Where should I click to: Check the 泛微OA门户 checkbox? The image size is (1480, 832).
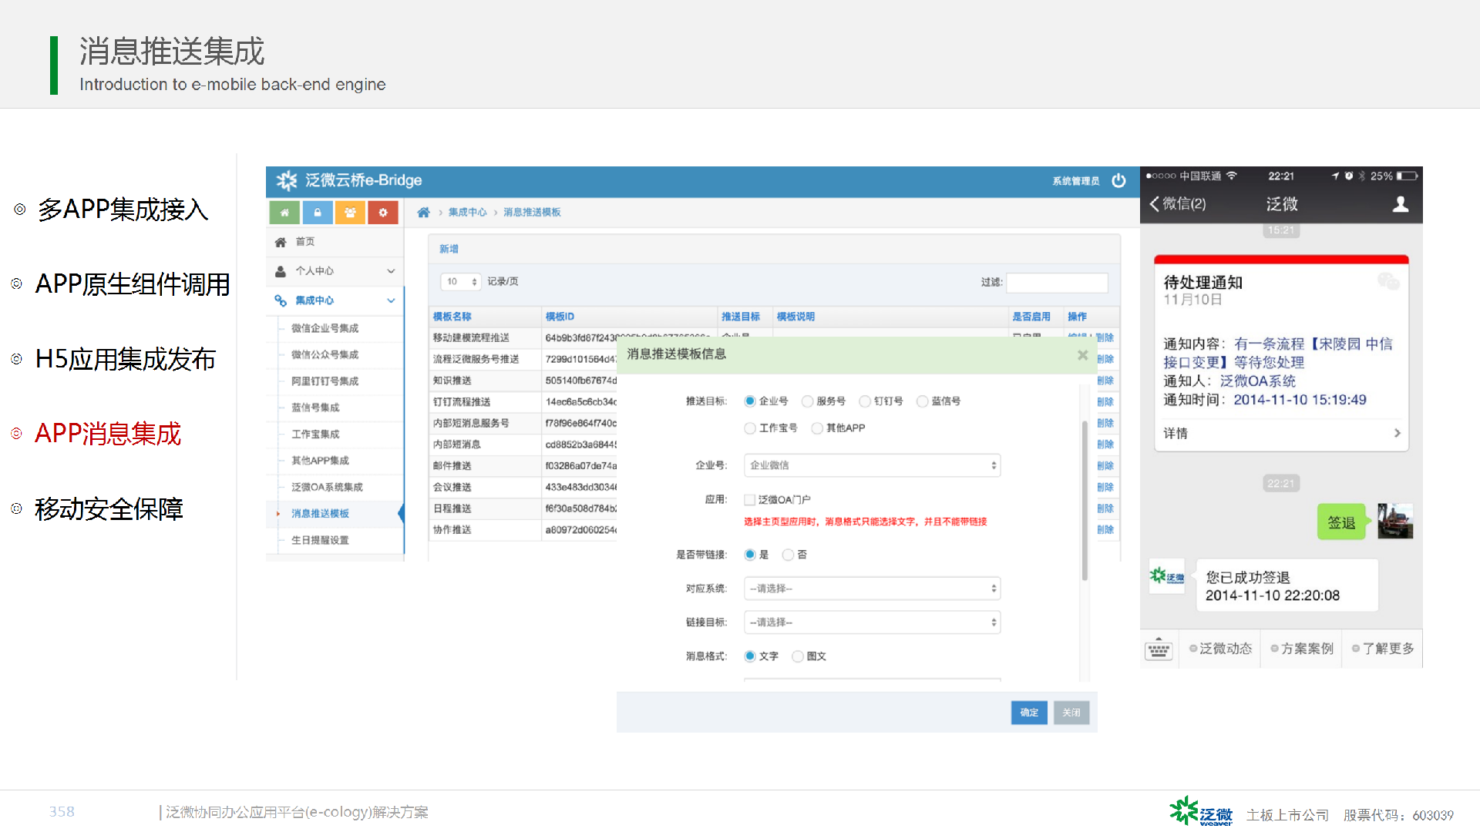(x=749, y=500)
